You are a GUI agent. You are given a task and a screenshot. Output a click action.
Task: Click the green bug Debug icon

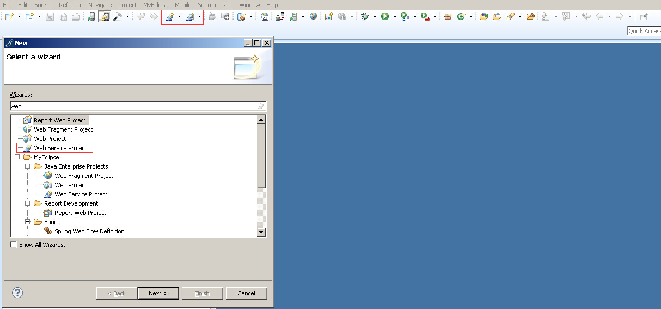pyautogui.click(x=365, y=17)
